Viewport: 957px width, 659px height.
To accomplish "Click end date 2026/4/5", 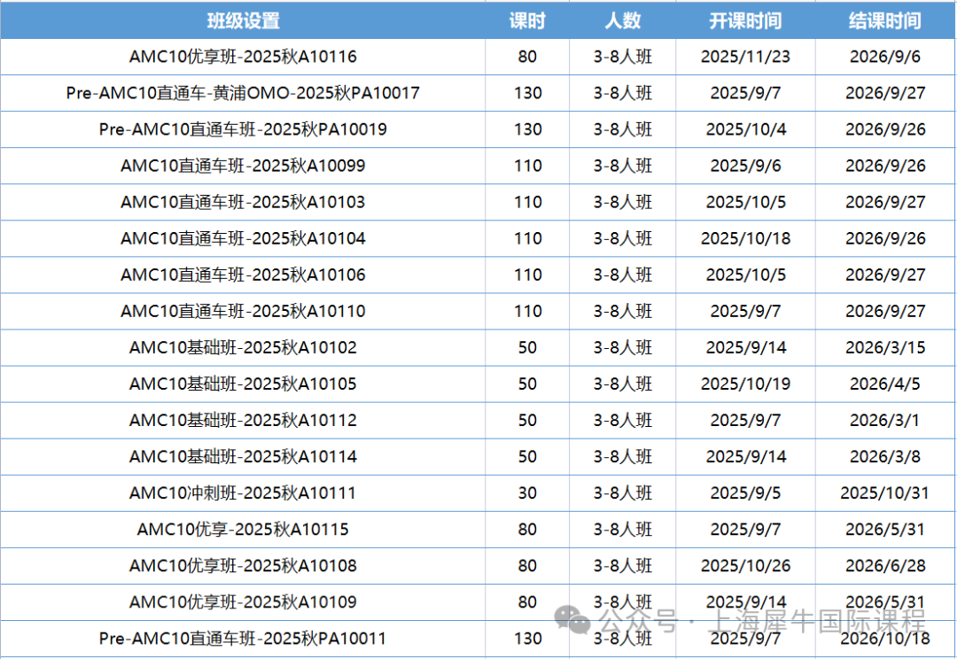I will tap(885, 384).
